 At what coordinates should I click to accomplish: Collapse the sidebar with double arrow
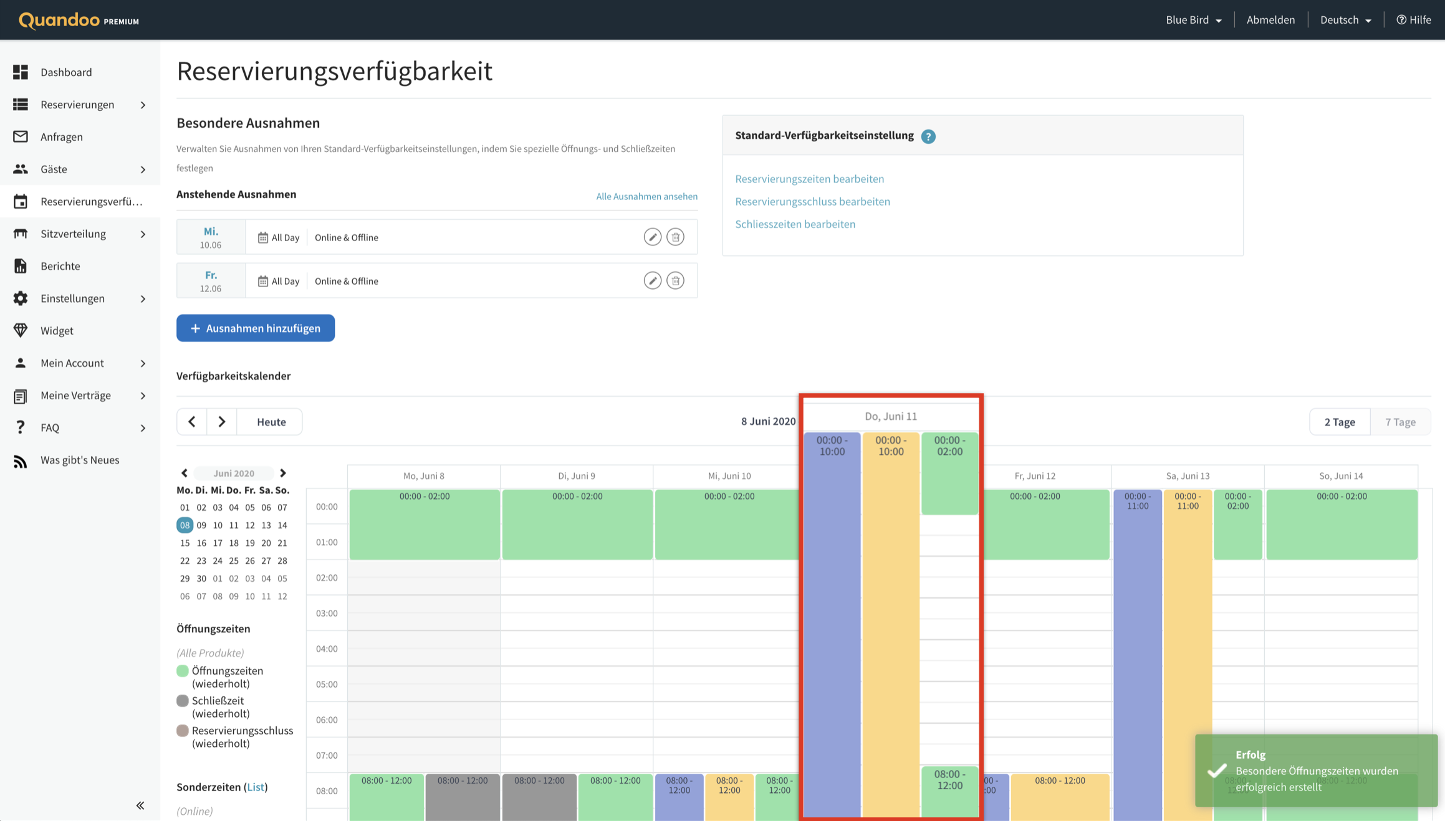tap(140, 805)
